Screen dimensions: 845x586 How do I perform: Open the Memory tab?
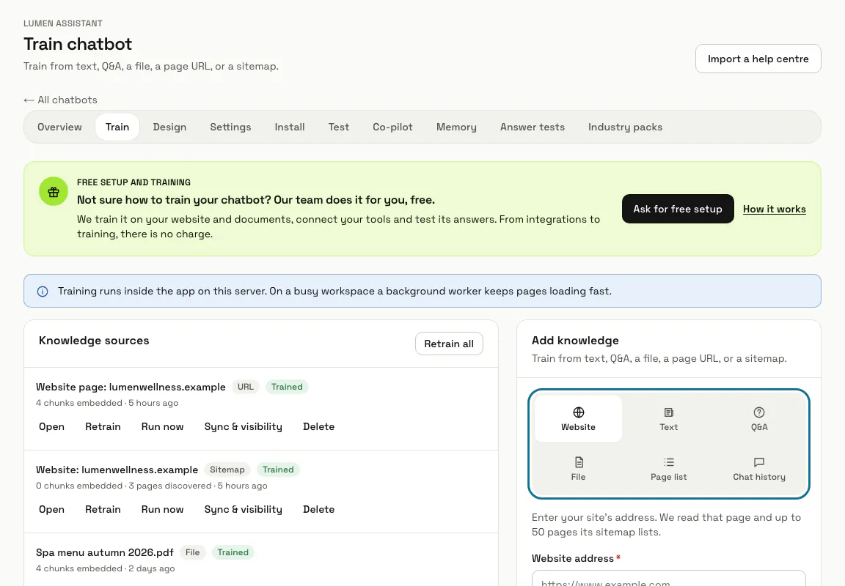pyautogui.click(x=456, y=127)
